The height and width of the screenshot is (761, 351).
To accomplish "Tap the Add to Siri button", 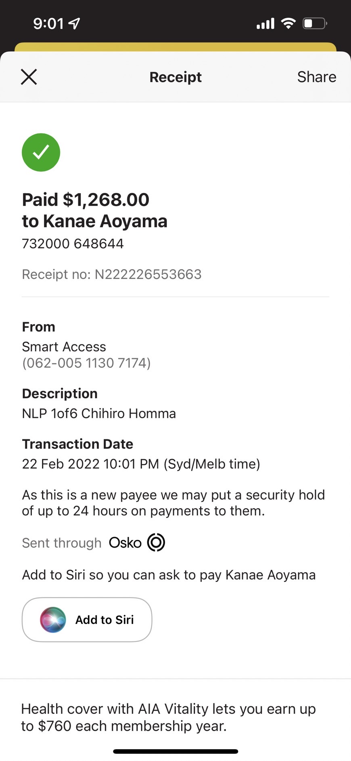I will (87, 620).
